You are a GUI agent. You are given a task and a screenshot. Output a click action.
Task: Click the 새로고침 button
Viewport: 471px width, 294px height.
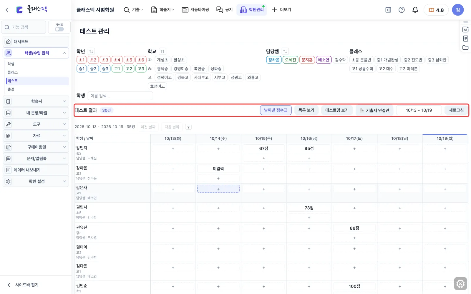click(x=456, y=110)
